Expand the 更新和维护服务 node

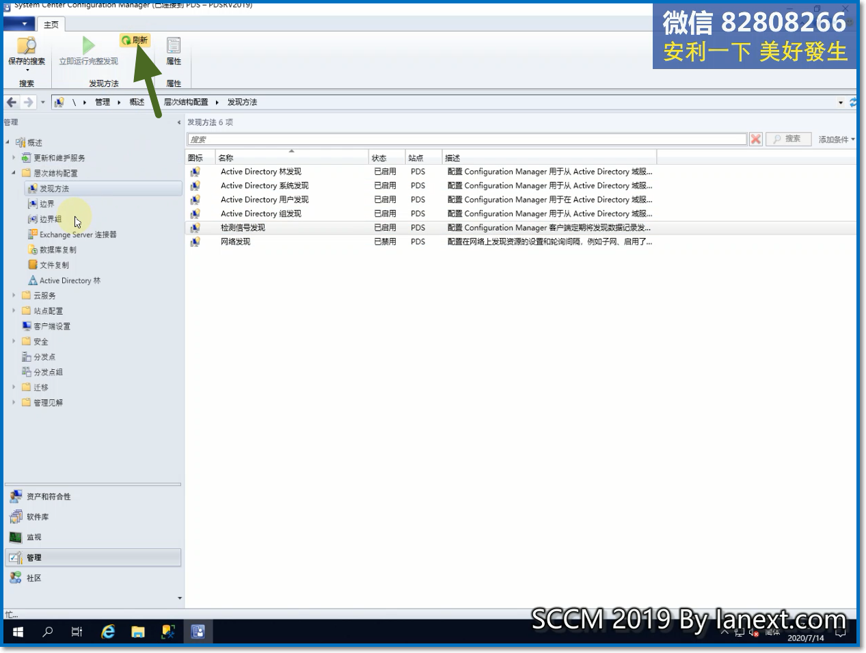point(14,158)
